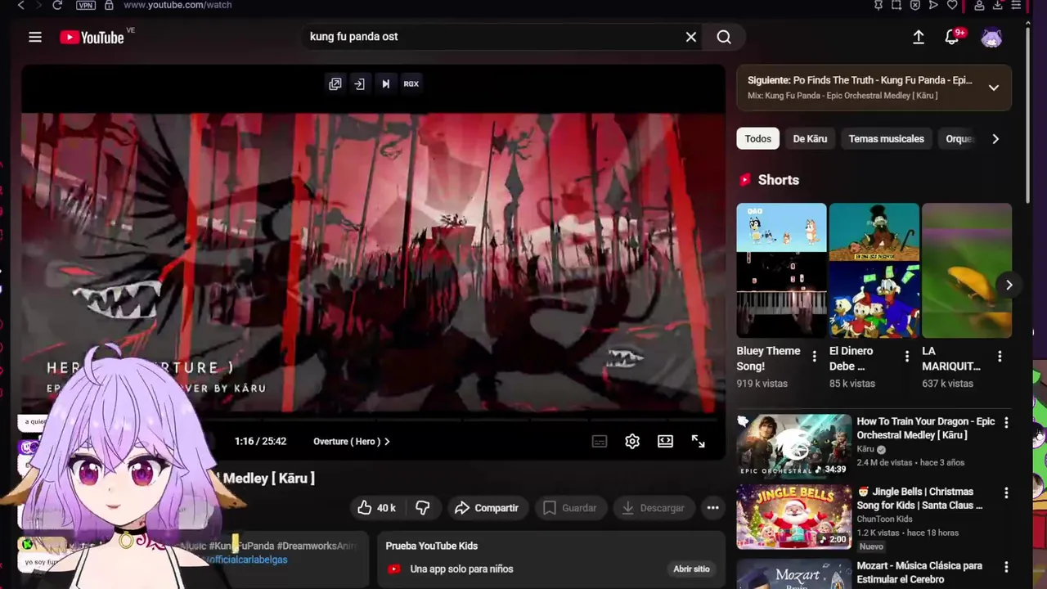Click the ChunToon Kids channel name

tap(884, 519)
